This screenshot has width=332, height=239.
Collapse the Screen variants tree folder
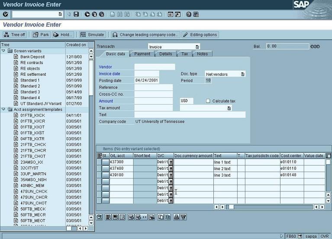[4, 51]
